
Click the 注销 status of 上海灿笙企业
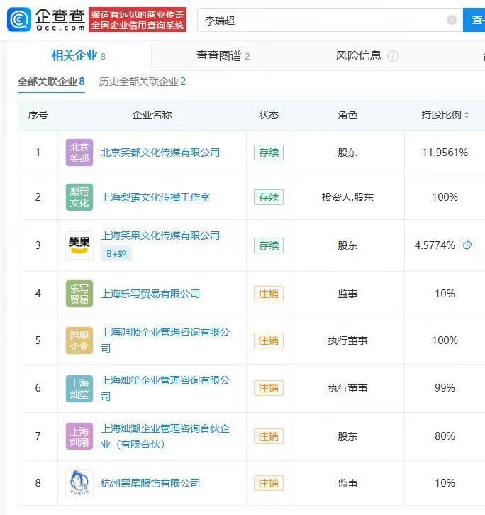269,388
